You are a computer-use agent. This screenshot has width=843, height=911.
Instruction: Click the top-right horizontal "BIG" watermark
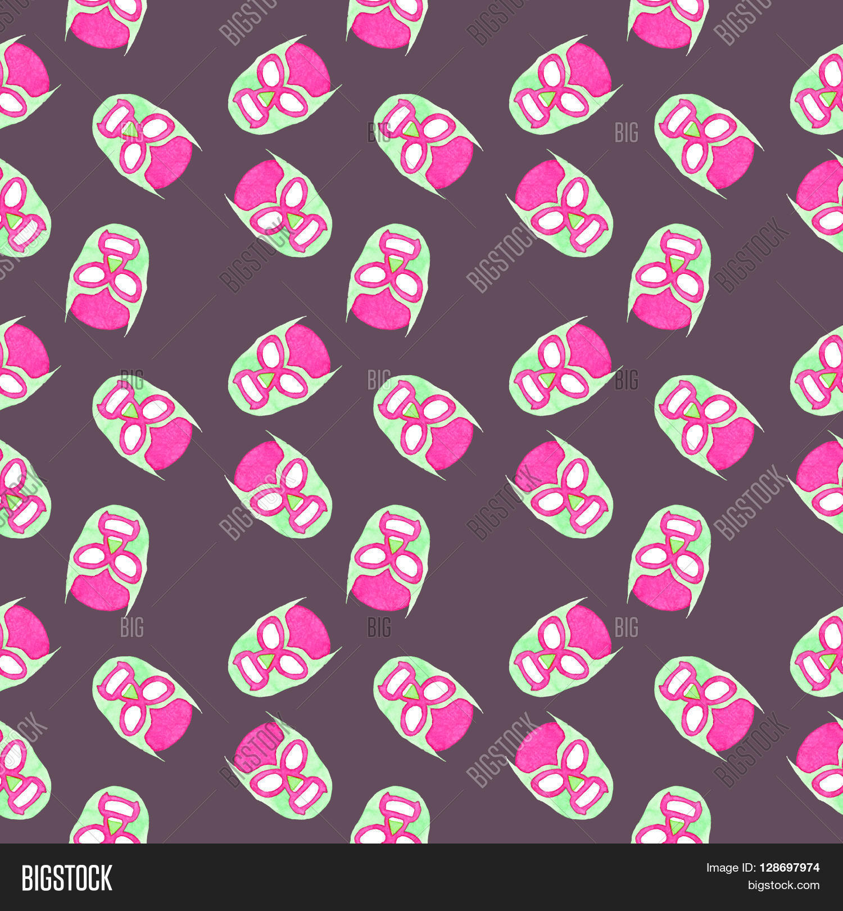(626, 132)
